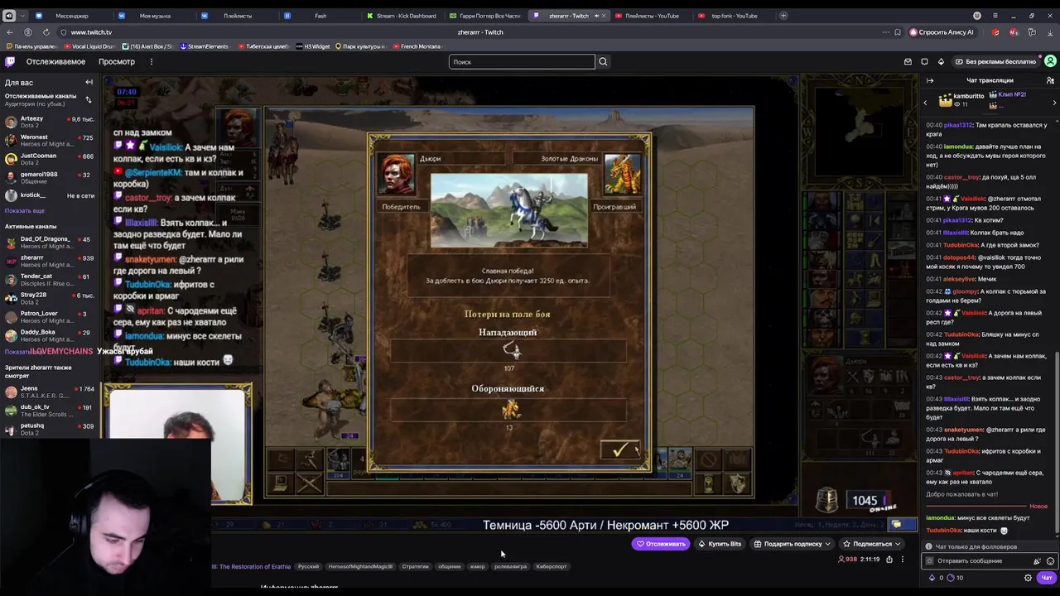
Task: Open StreamElements bookmark
Action: 204,46
